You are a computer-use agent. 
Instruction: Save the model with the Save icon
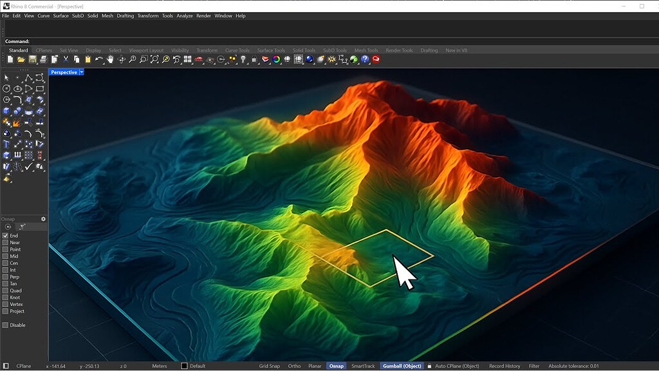[32, 59]
